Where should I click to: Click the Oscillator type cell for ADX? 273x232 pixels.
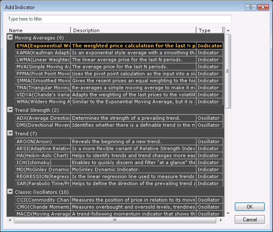(x=210, y=118)
